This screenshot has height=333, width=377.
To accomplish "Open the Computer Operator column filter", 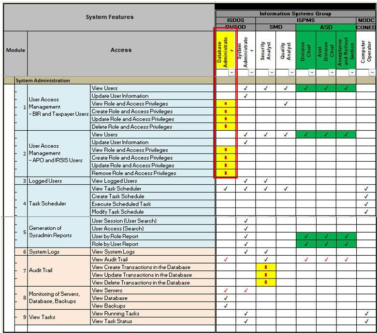I will tap(372, 72).
